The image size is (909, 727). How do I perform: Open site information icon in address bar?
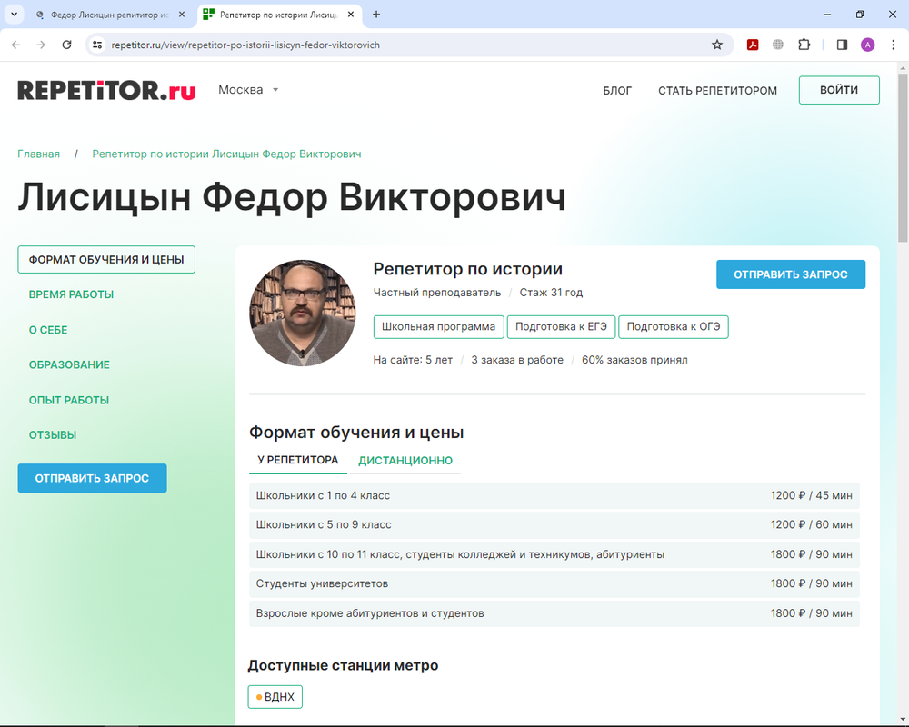click(97, 45)
